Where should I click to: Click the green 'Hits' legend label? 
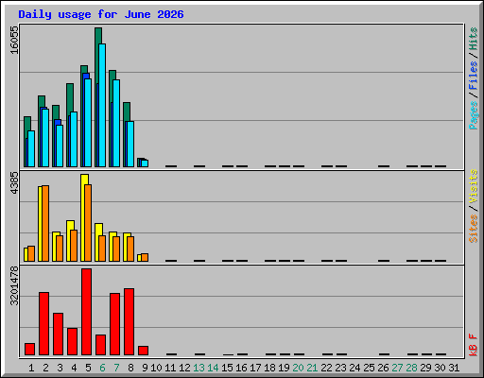(x=473, y=39)
